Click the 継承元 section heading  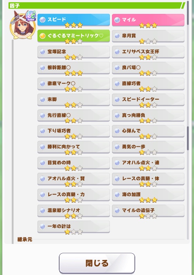coord(25,239)
